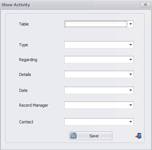The image size is (152, 150).
Task: Click the Date label
Action: (23, 90)
